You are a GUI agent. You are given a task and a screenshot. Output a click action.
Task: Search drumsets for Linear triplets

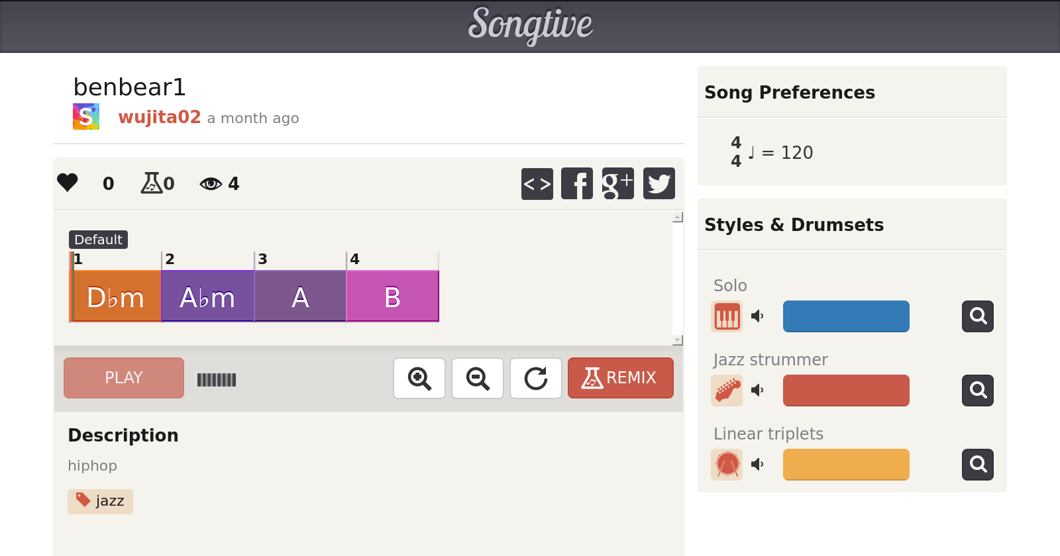point(978,465)
